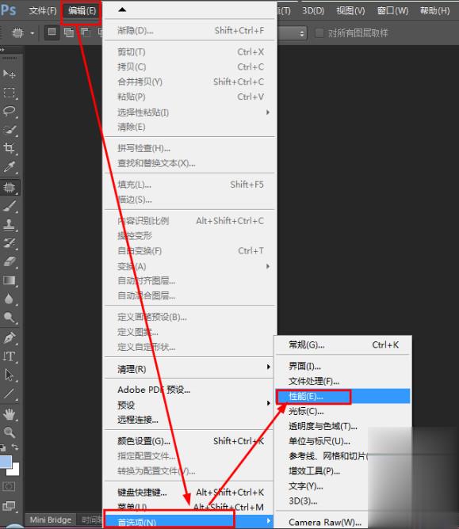The height and width of the screenshot is (529, 459).
Task: Toggle Quick Mask mode
Action: coord(9,486)
